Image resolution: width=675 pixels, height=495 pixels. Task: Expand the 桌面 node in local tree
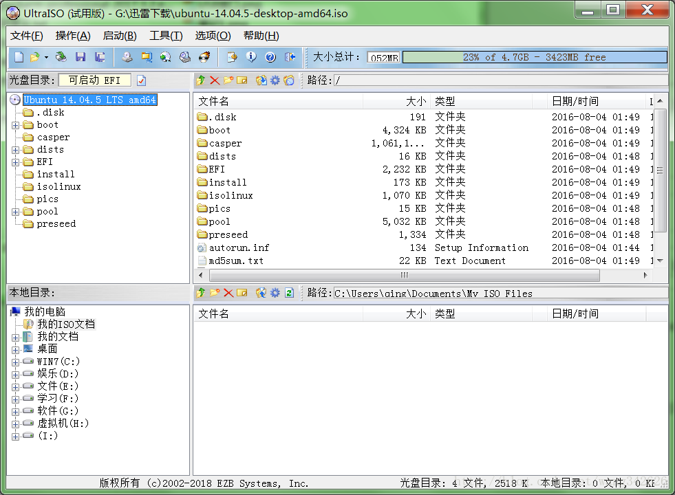tap(16, 350)
